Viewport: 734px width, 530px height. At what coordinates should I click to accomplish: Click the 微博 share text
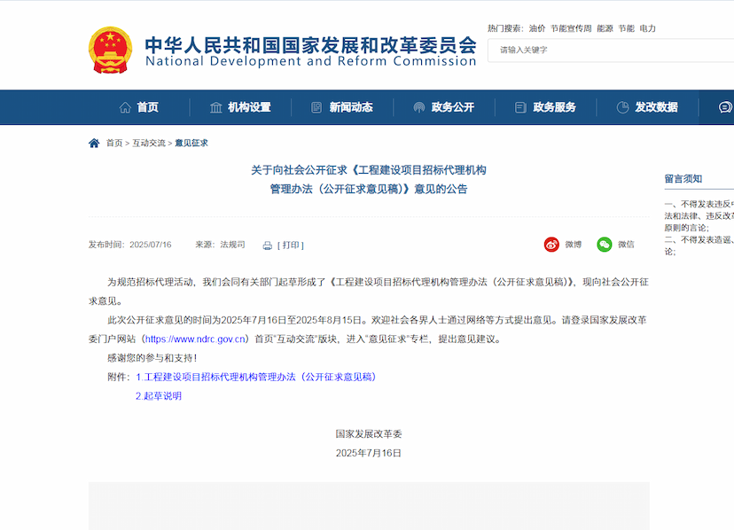574,245
